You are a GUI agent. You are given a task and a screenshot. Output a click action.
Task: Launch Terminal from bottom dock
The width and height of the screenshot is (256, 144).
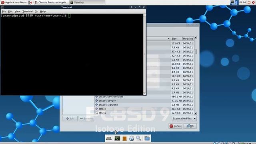click(x=117, y=138)
